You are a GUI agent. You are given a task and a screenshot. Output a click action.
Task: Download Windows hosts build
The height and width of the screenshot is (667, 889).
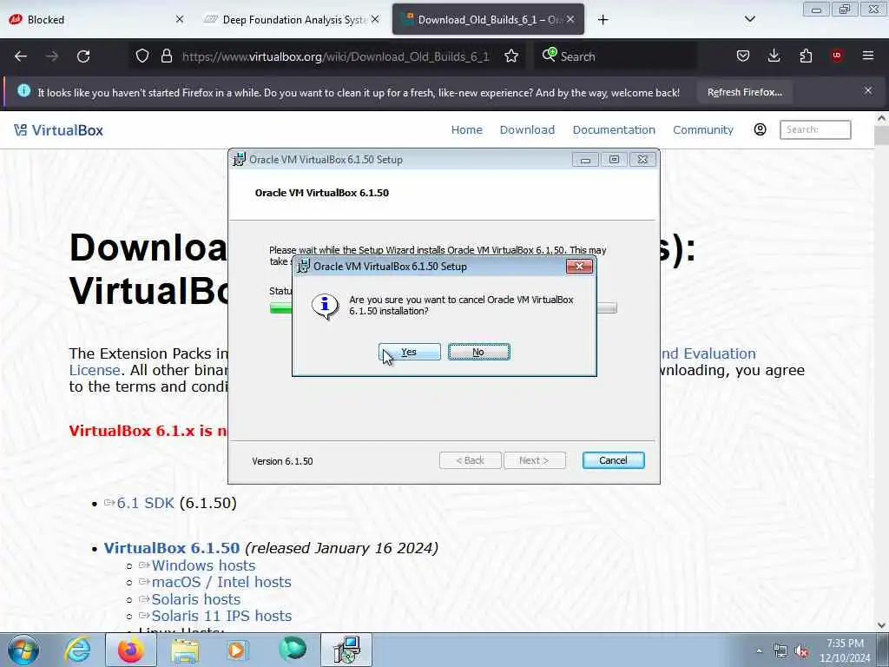click(203, 565)
